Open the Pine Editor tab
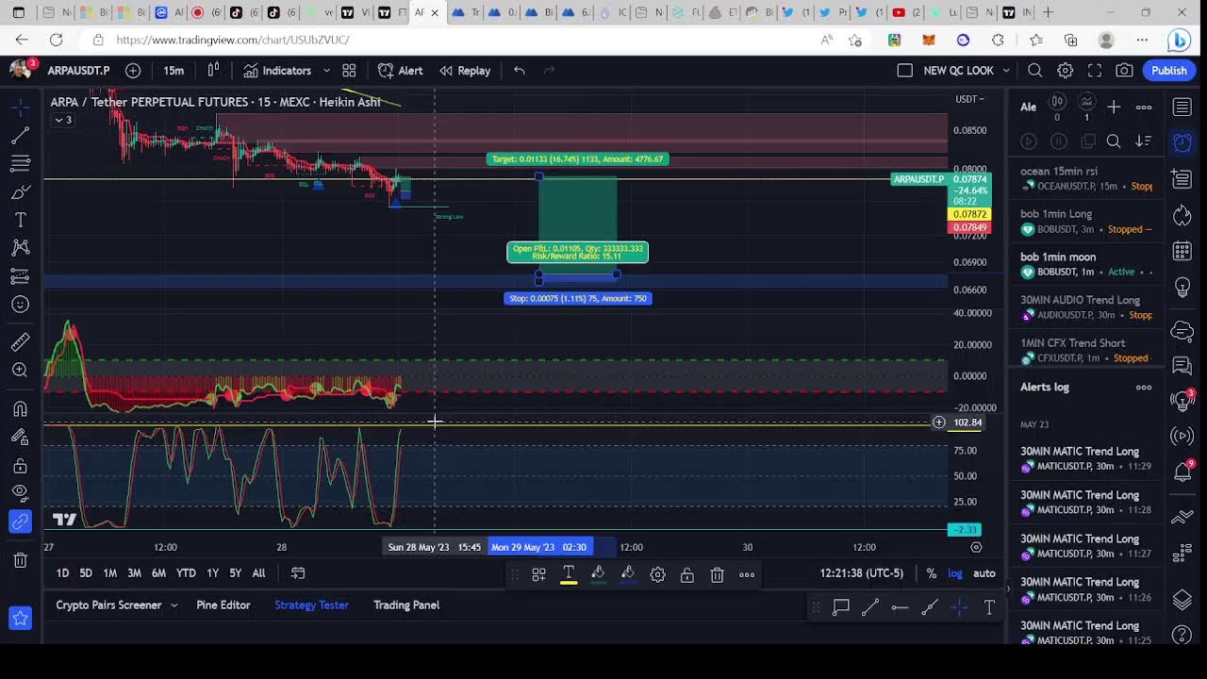Viewport: 1207px width, 679px height. [223, 605]
